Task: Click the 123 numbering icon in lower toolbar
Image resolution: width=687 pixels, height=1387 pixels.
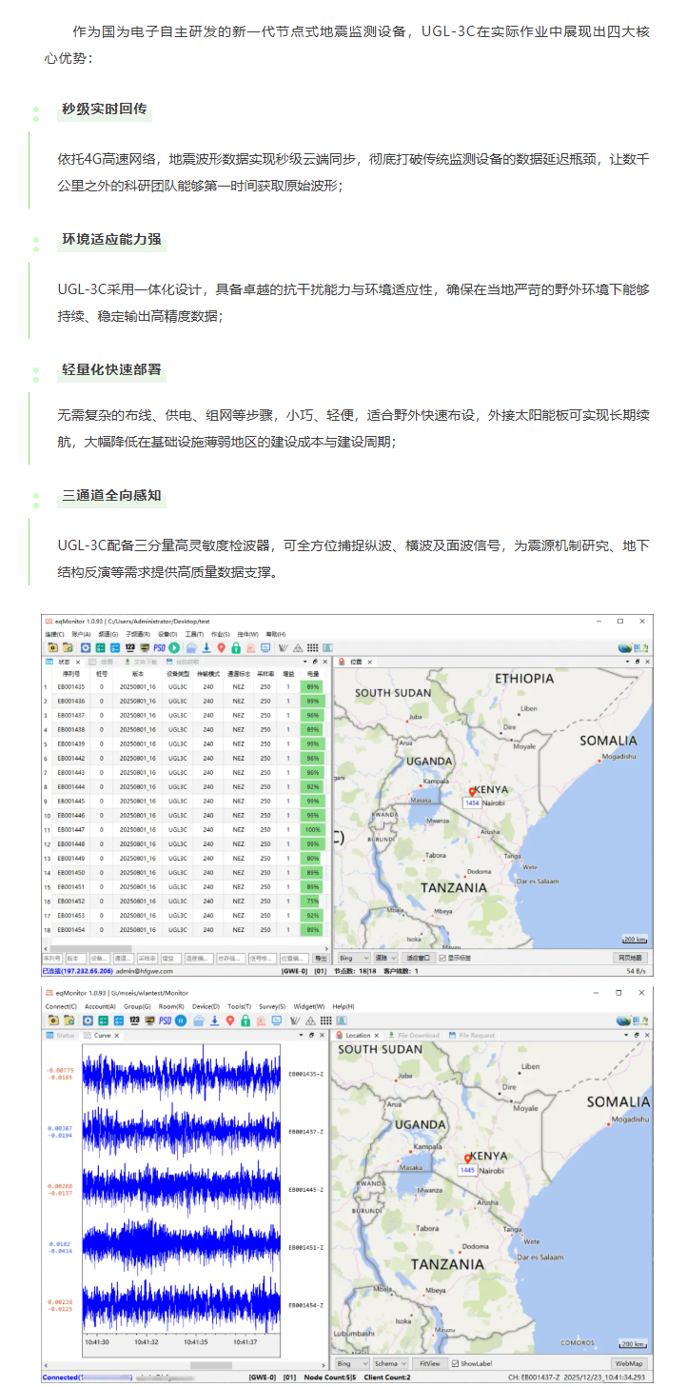Action: (134, 1020)
